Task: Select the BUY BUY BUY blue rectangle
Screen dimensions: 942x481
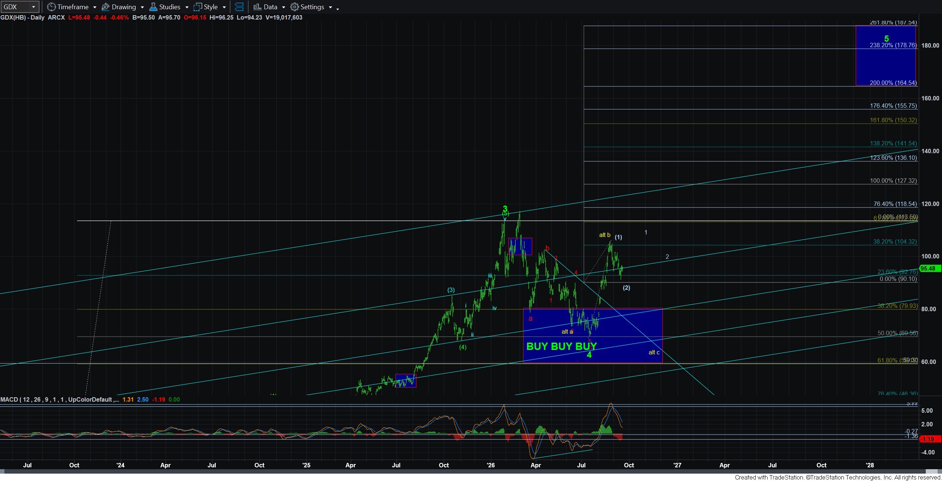Action: click(593, 336)
